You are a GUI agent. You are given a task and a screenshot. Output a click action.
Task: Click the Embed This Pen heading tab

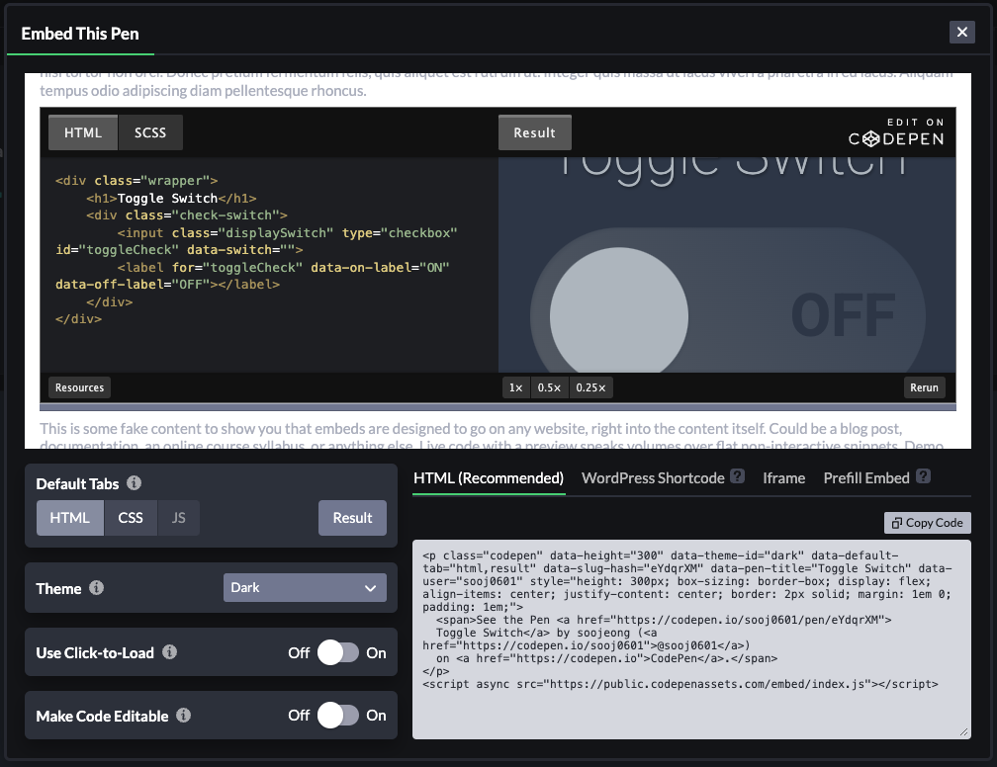click(80, 34)
